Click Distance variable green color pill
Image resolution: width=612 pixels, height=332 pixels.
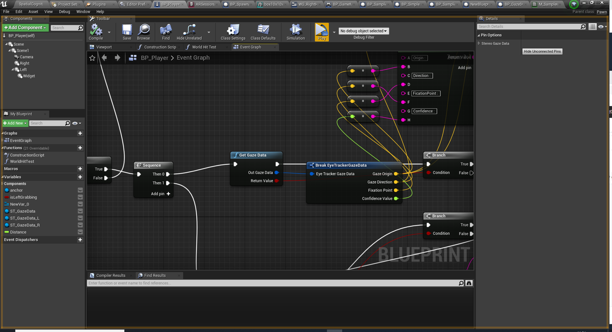[7, 232]
